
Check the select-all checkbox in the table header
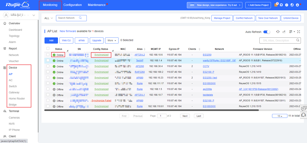coord(48,49)
